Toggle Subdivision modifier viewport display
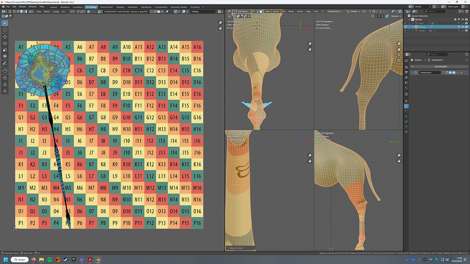 click(450, 72)
